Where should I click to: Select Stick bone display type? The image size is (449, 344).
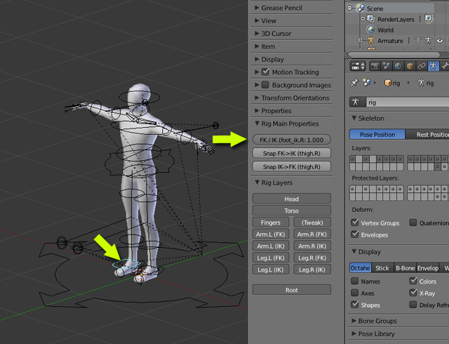pos(382,267)
